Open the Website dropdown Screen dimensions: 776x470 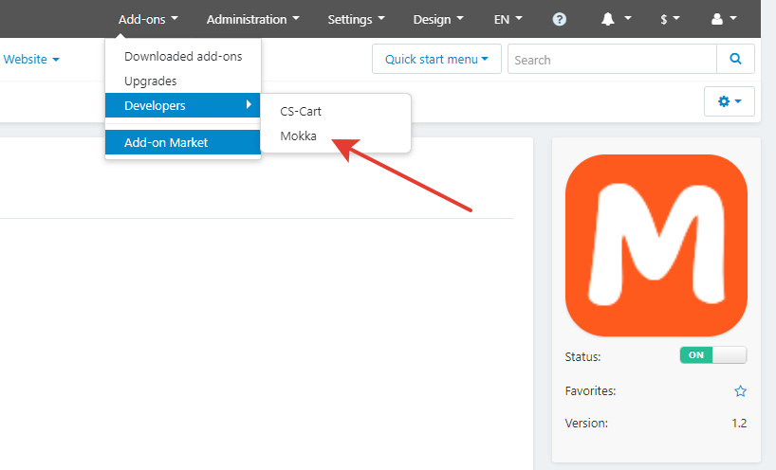(31, 59)
